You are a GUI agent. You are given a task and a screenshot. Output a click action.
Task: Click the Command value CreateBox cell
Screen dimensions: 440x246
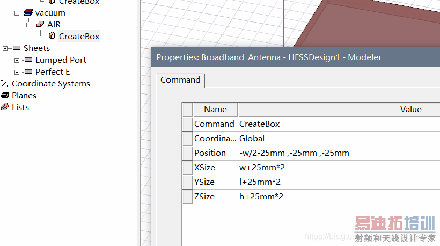click(x=339, y=124)
